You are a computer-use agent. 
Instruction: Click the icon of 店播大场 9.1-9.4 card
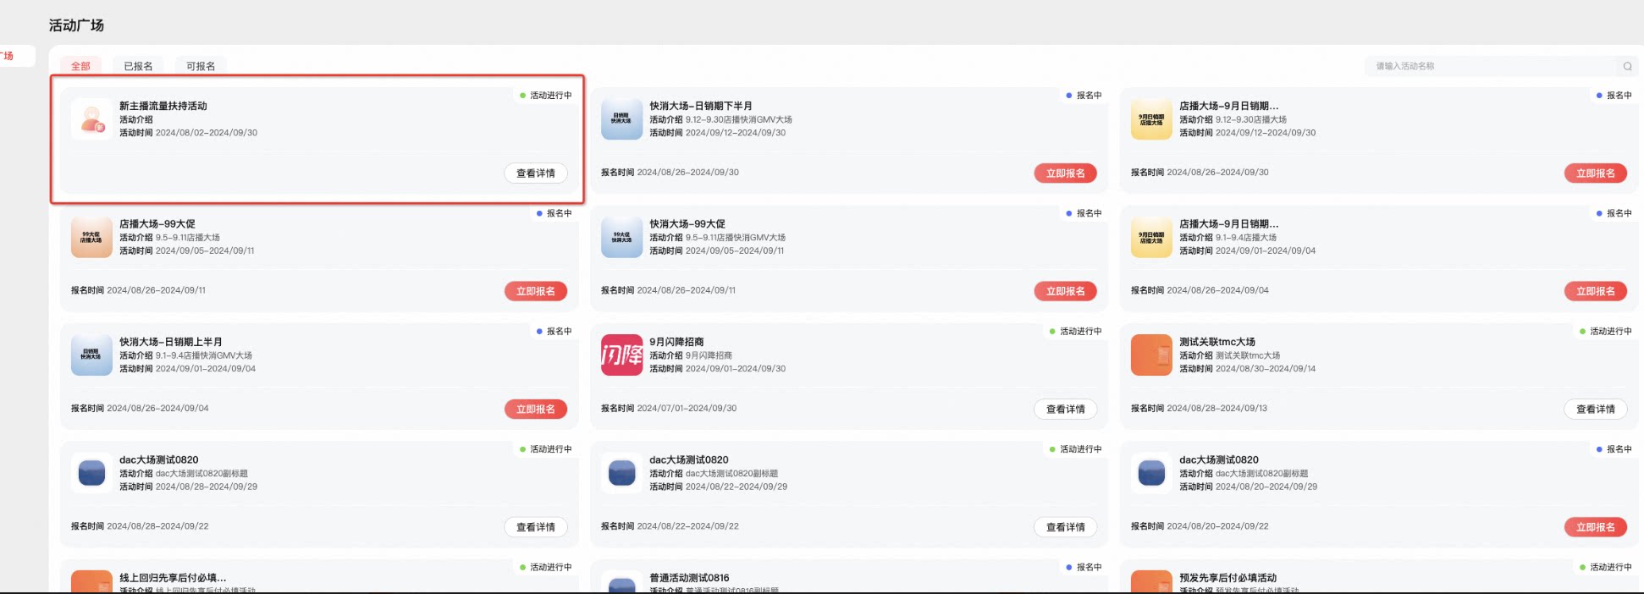(1151, 237)
